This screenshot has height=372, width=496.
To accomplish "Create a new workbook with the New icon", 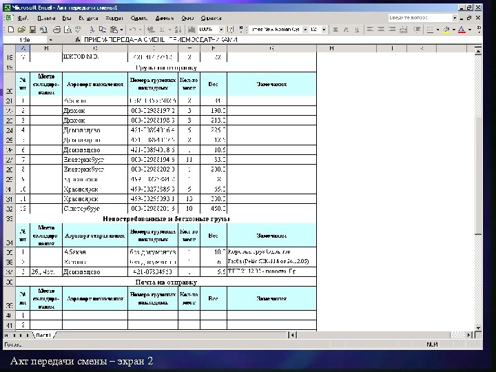I will 11,30.
